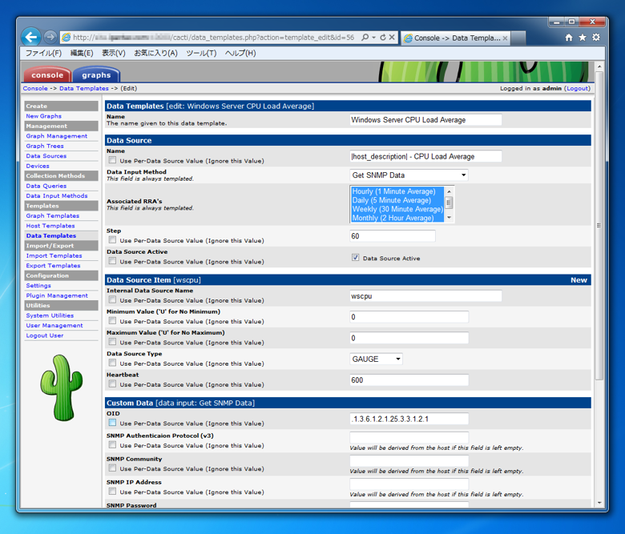Open the お気に入り(A) menu
Image resolution: width=625 pixels, height=534 pixels.
pos(155,53)
